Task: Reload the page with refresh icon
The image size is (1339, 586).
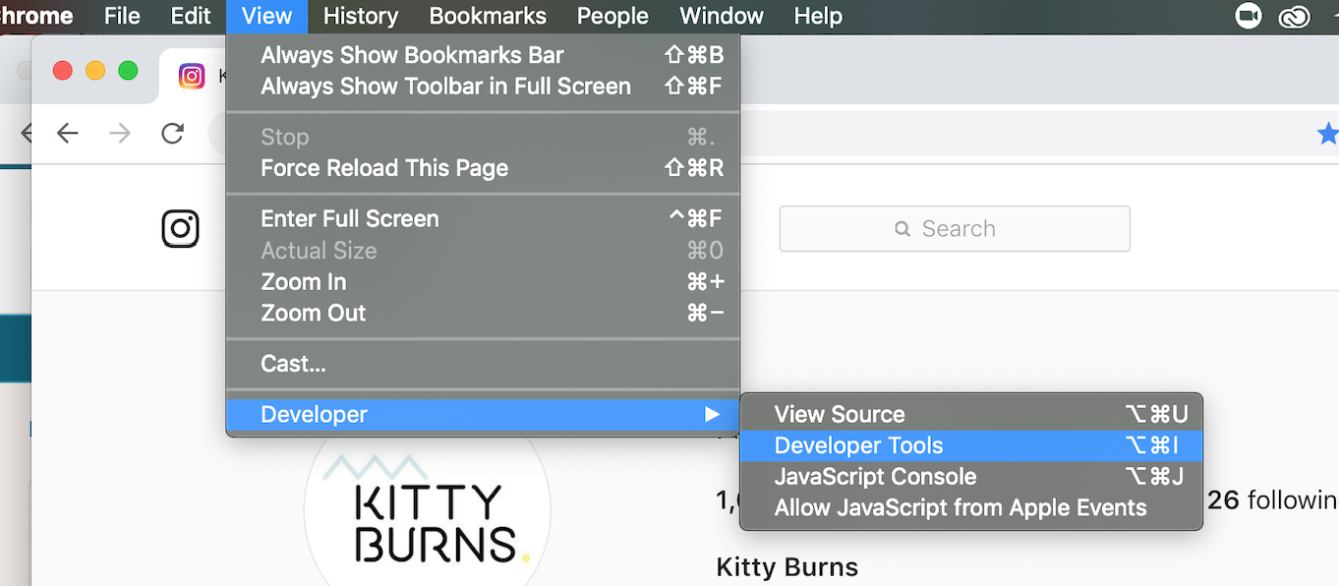Action: 173,133
